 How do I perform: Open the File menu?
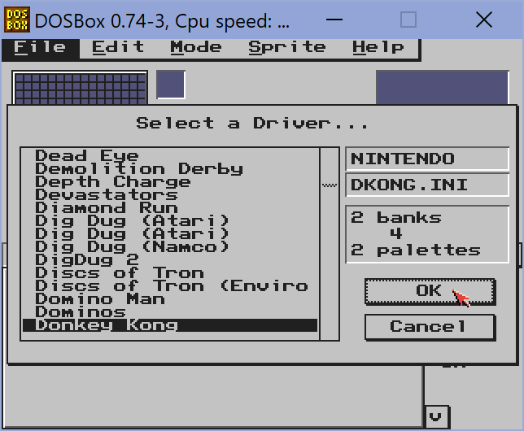[40, 48]
